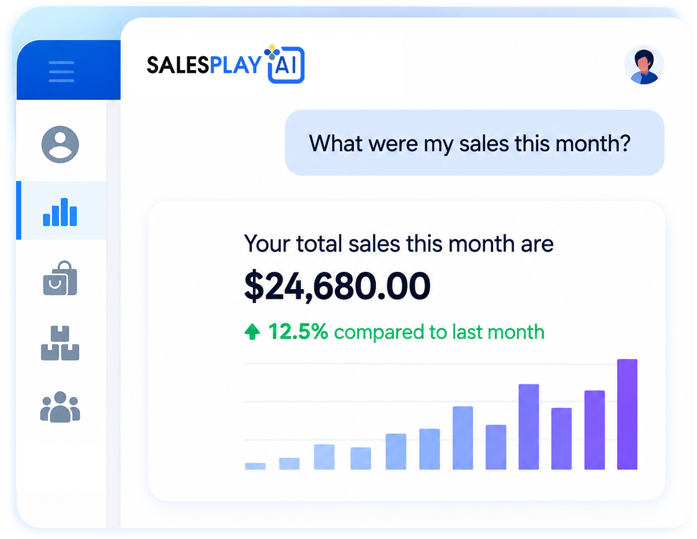This screenshot has width=697, height=539.
Task: Click the SalesPlay AI logo
Action: (x=226, y=64)
